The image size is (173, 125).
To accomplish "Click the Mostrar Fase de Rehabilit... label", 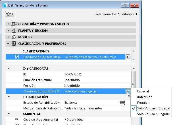I will click(43, 108).
